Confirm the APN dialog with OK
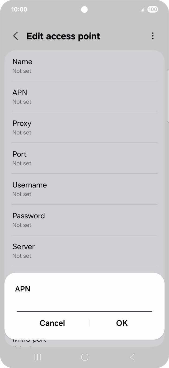The width and height of the screenshot is (169, 368). coord(122,323)
